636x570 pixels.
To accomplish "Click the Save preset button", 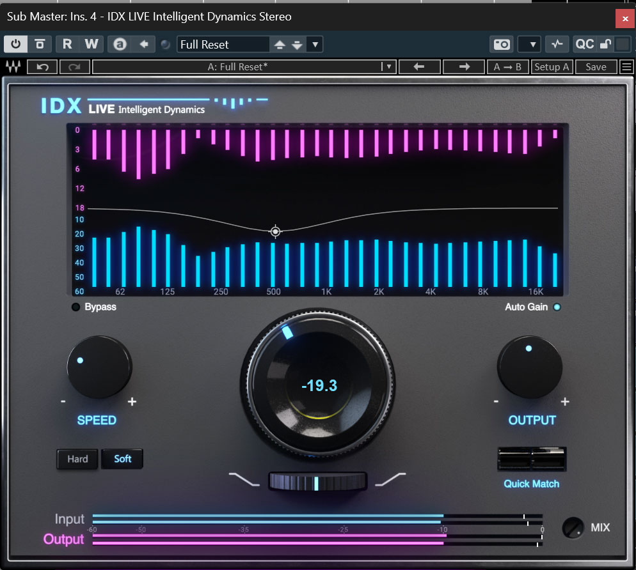I will [596, 66].
